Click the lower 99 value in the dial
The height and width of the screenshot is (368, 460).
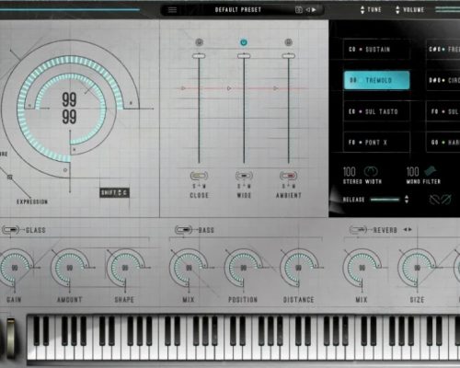point(69,117)
